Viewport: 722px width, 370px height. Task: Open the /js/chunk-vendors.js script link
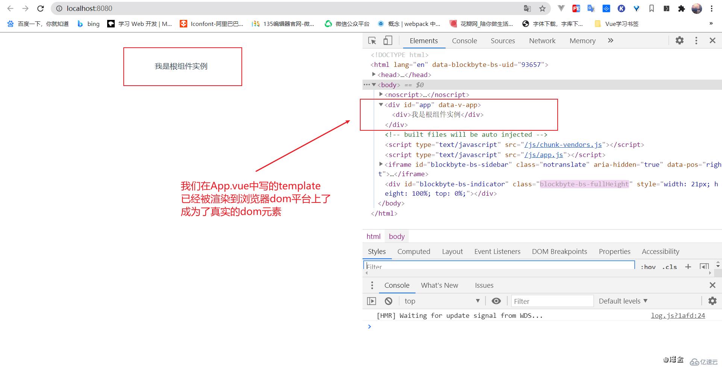tap(563, 145)
